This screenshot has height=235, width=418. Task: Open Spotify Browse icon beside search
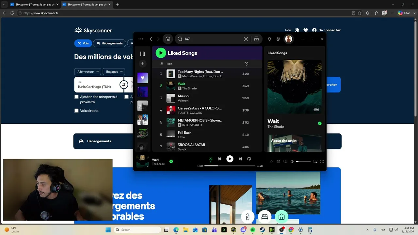click(x=256, y=39)
